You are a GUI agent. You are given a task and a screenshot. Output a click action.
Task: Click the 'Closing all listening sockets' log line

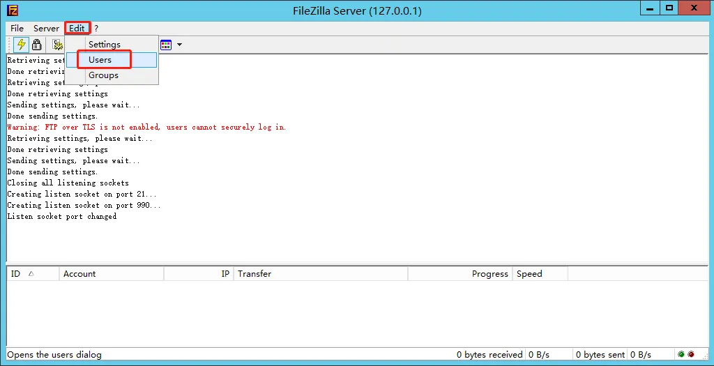[68, 183]
